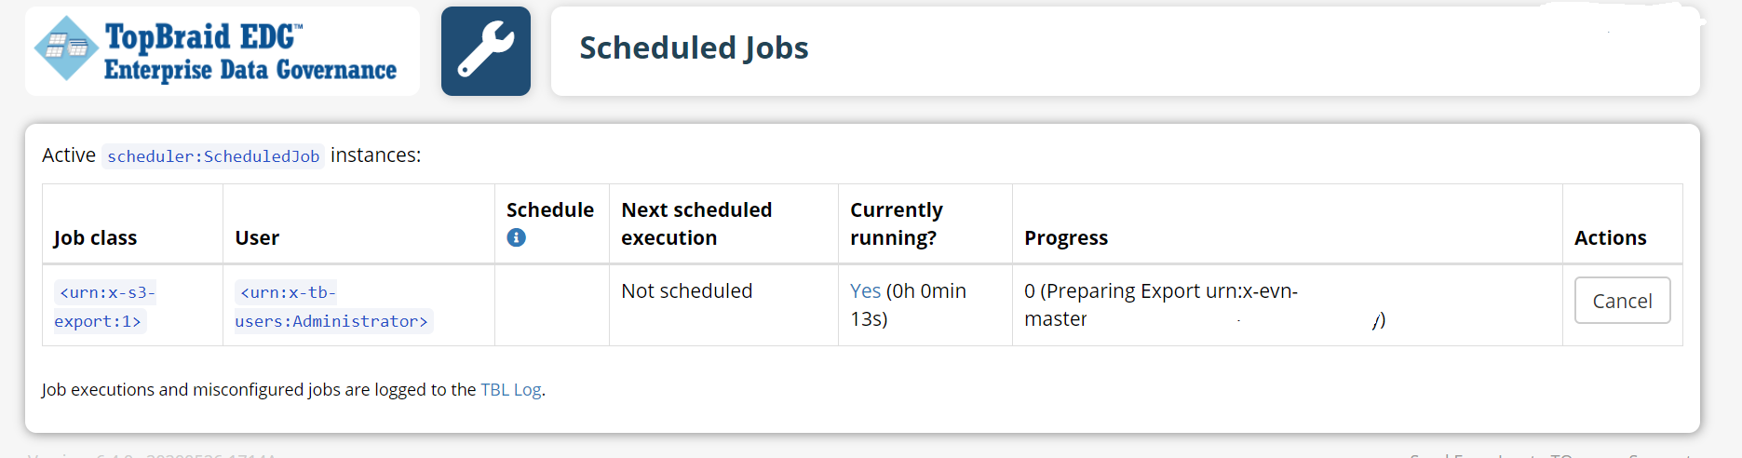Click the Progress column header
The height and width of the screenshot is (458, 1742).
tap(1065, 238)
